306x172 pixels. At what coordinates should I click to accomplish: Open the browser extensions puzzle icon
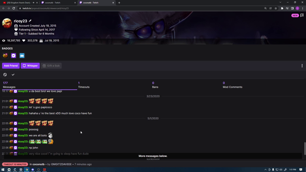click(x=282, y=9)
